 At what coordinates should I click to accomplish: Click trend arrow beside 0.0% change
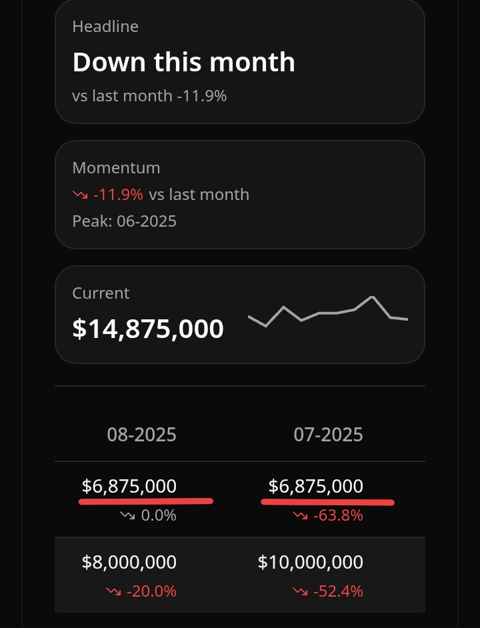128,515
